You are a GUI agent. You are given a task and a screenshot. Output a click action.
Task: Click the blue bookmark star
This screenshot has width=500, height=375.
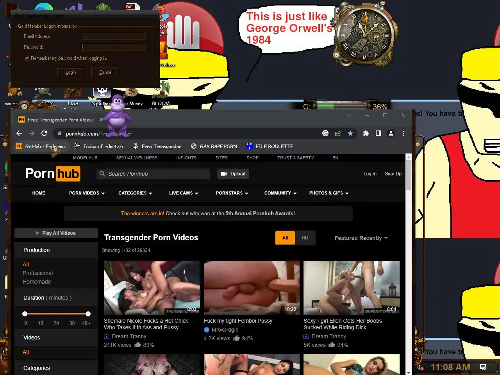(x=350, y=133)
